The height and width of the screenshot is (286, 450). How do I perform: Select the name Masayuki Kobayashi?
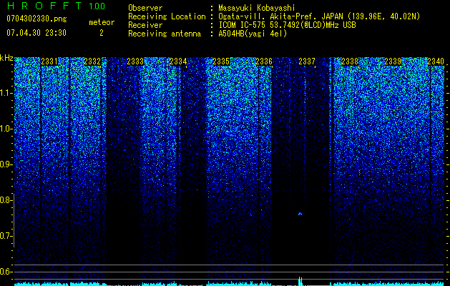[257, 8]
